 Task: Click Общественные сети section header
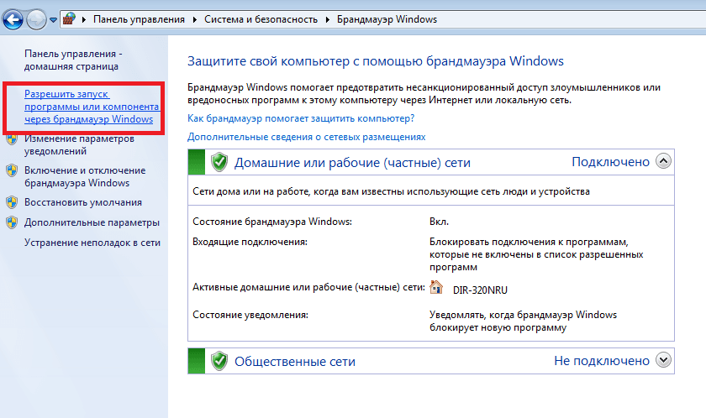295,362
